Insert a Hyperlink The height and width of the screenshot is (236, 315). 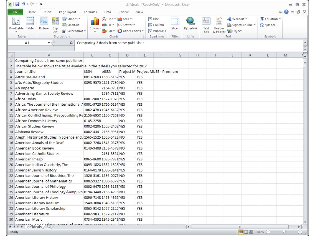(x=190, y=24)
